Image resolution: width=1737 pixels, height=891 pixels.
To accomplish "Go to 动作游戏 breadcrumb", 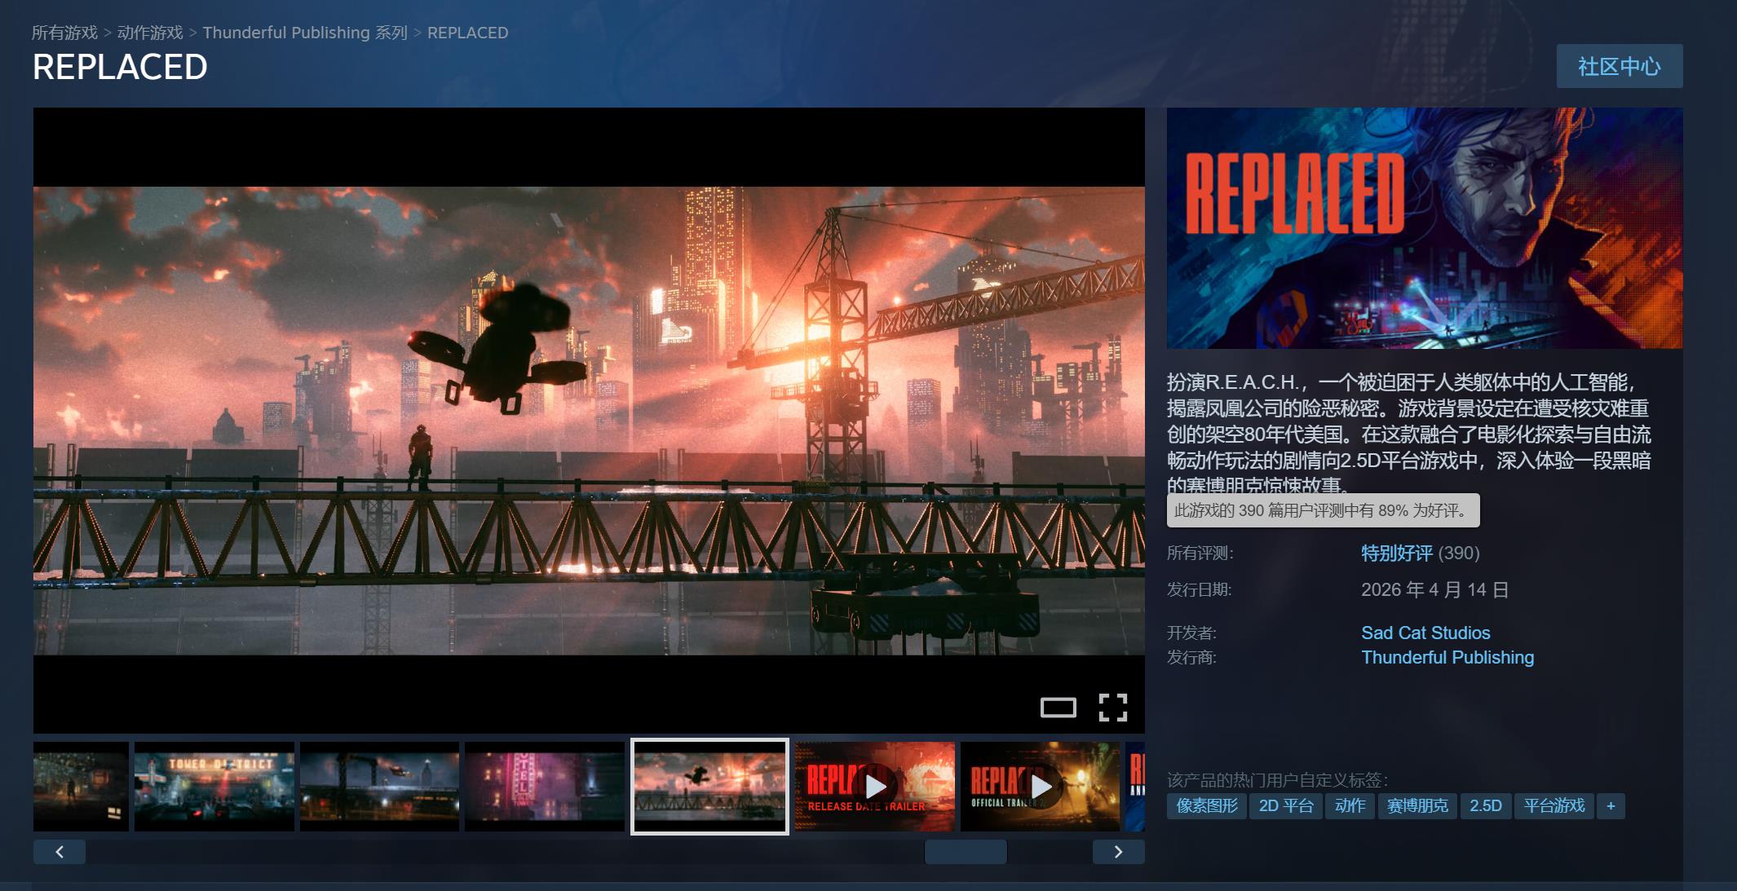I will click(x=150, y=33).
